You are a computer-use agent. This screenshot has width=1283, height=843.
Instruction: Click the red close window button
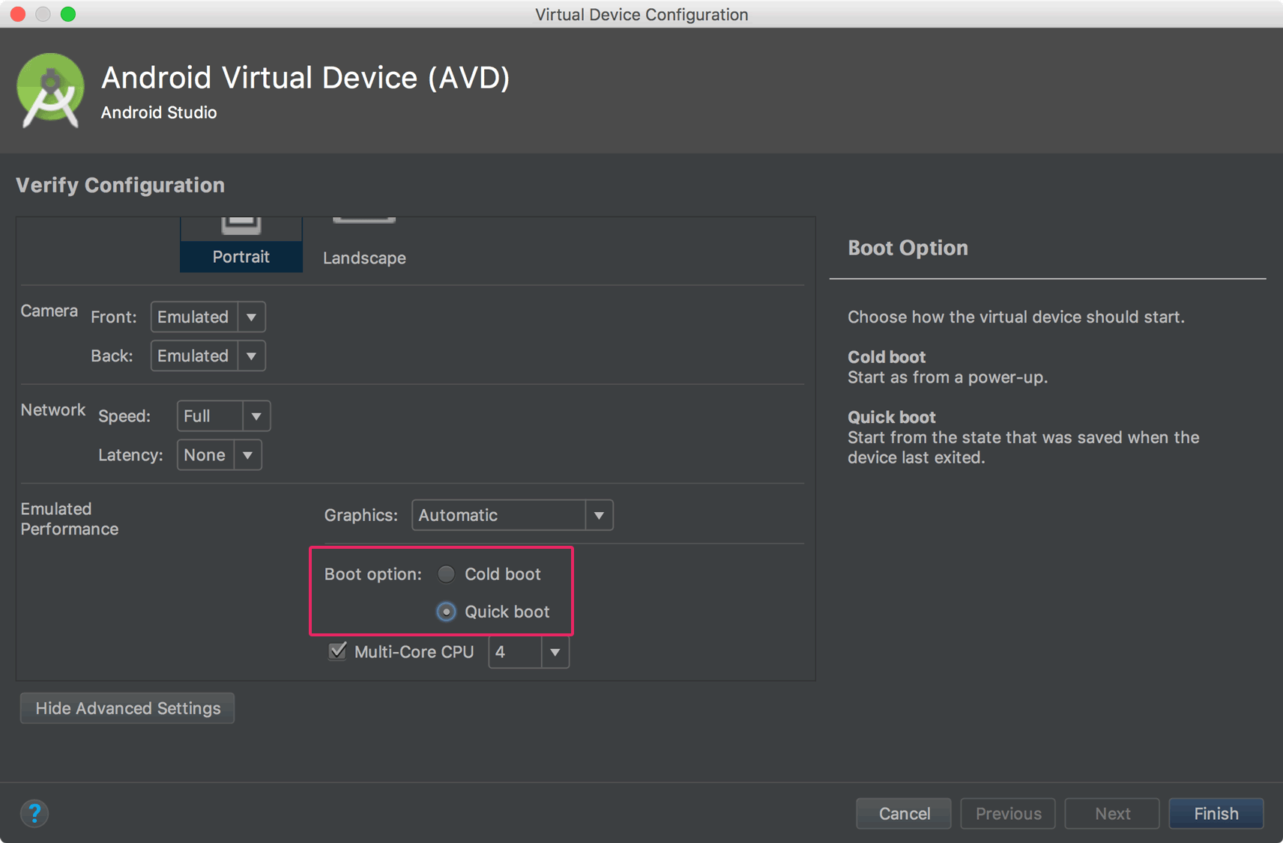(18, 14)
